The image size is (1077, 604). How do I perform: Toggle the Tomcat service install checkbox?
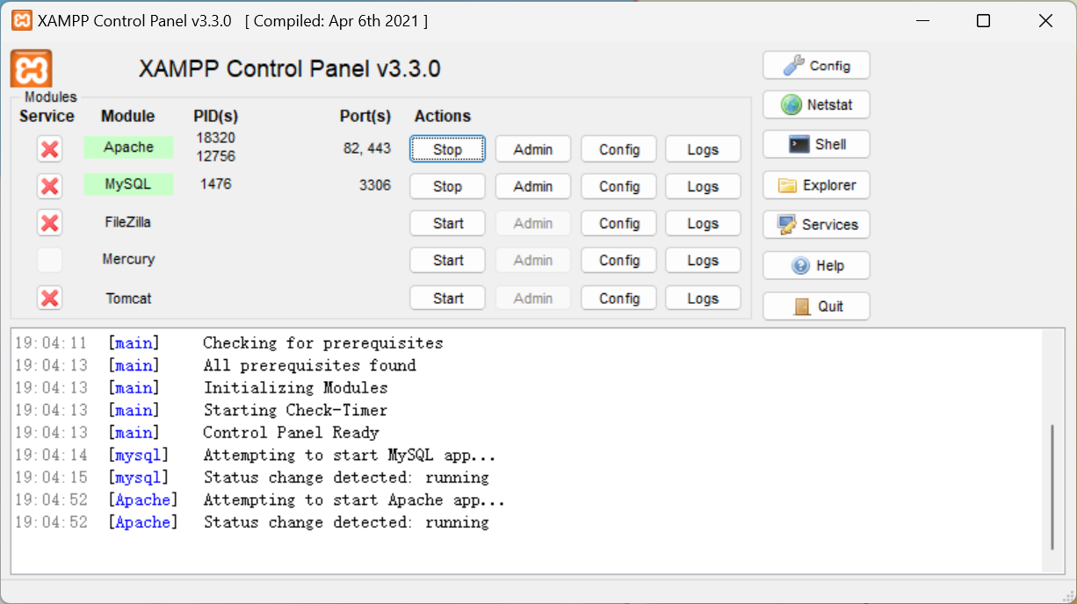click(x=50, y=298)
